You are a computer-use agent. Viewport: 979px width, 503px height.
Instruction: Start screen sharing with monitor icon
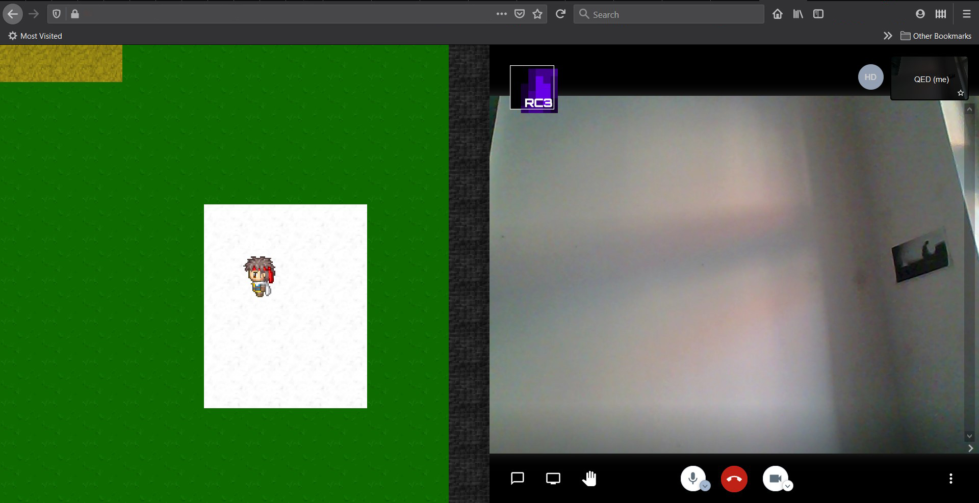[553, 479]
